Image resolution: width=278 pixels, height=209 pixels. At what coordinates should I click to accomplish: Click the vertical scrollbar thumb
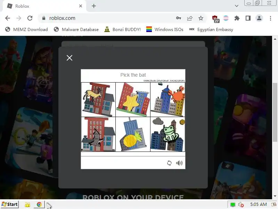click(x=275, y=112)
